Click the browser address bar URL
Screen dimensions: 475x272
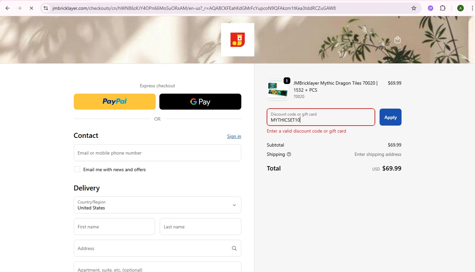click(x=194, y=8)
